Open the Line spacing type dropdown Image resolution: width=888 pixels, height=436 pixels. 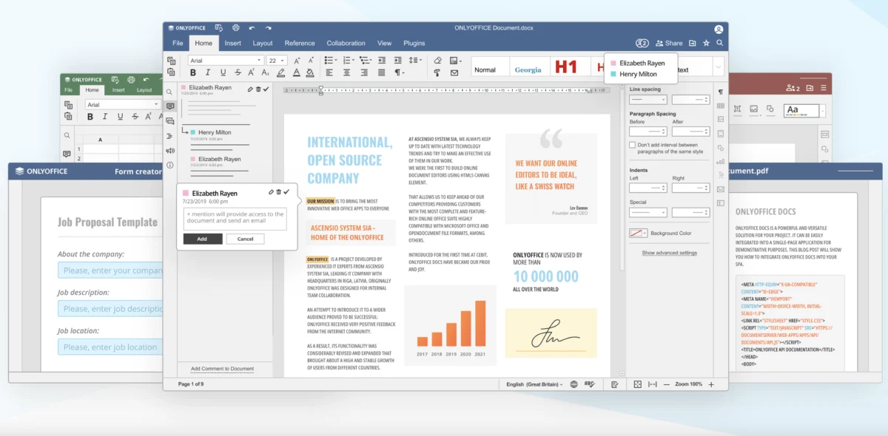648,100
